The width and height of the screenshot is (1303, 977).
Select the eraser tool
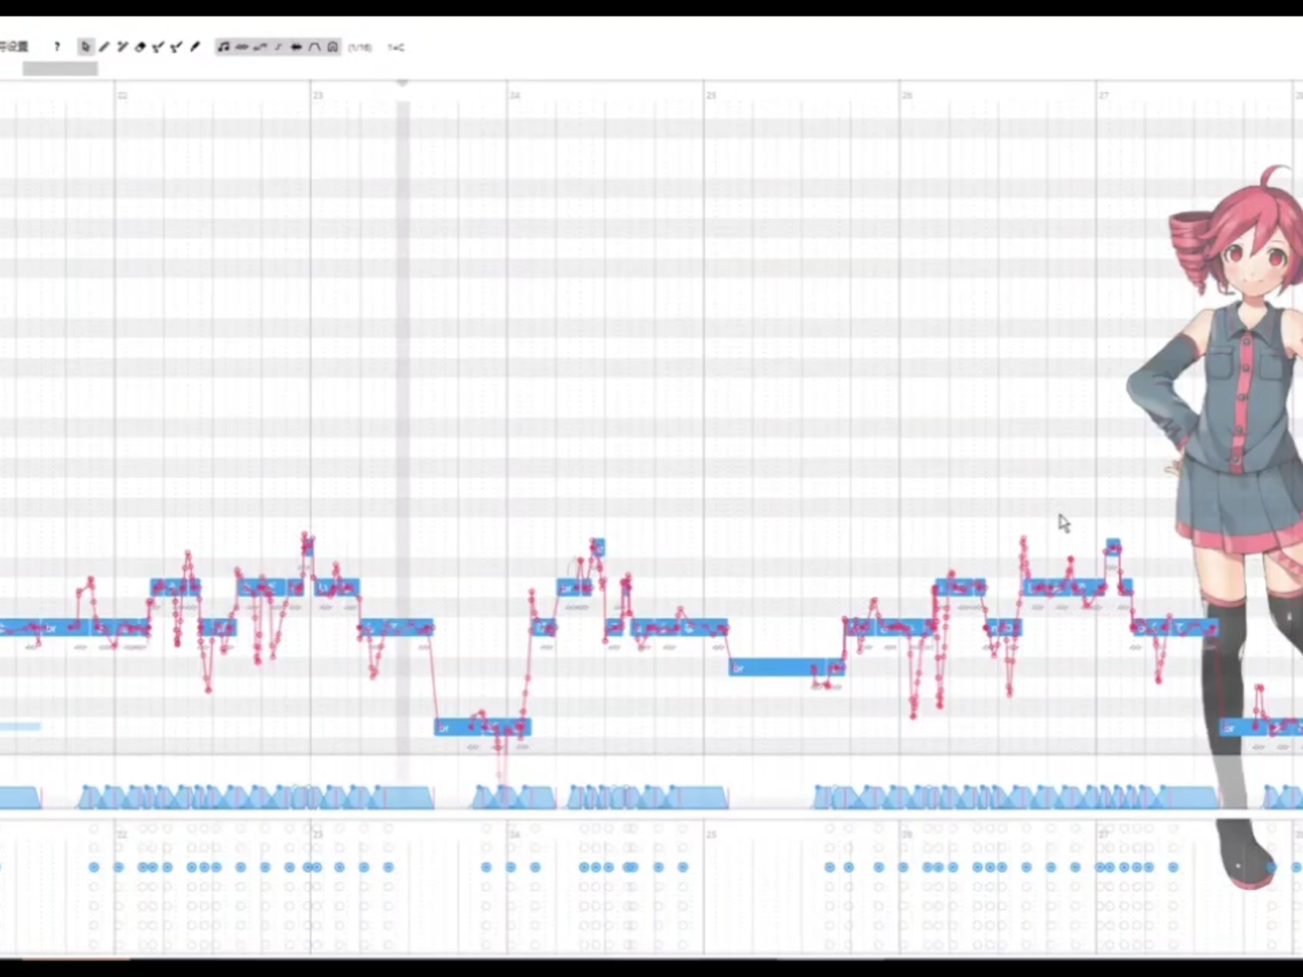(x=140, y=47)
